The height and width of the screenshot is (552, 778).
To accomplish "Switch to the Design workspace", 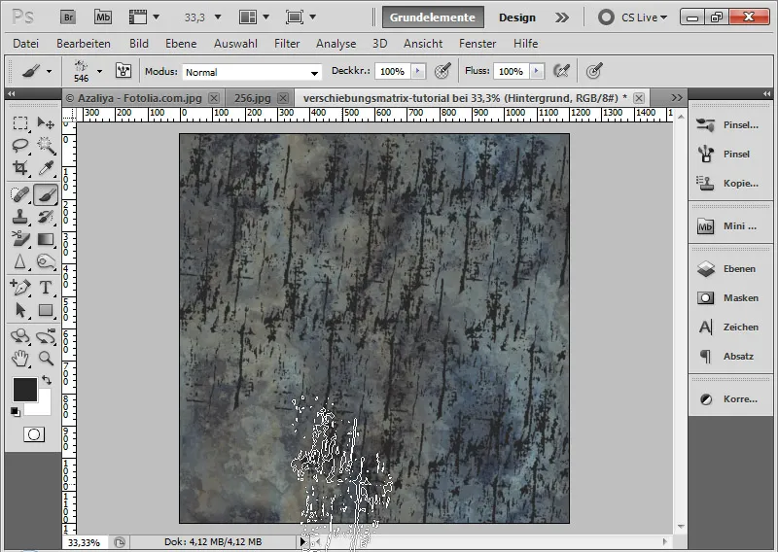I will 517,17.
